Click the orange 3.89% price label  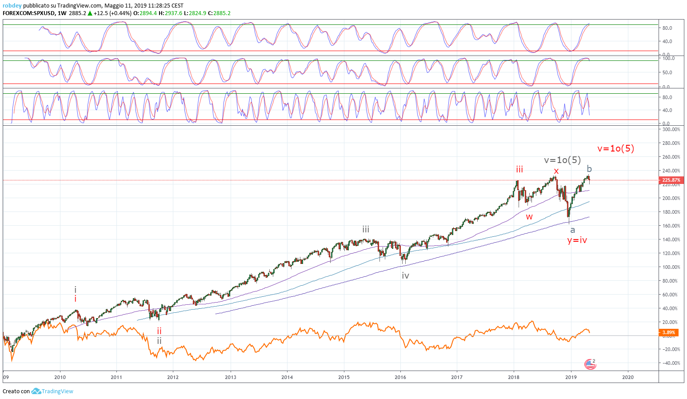(x=668, y=332)
